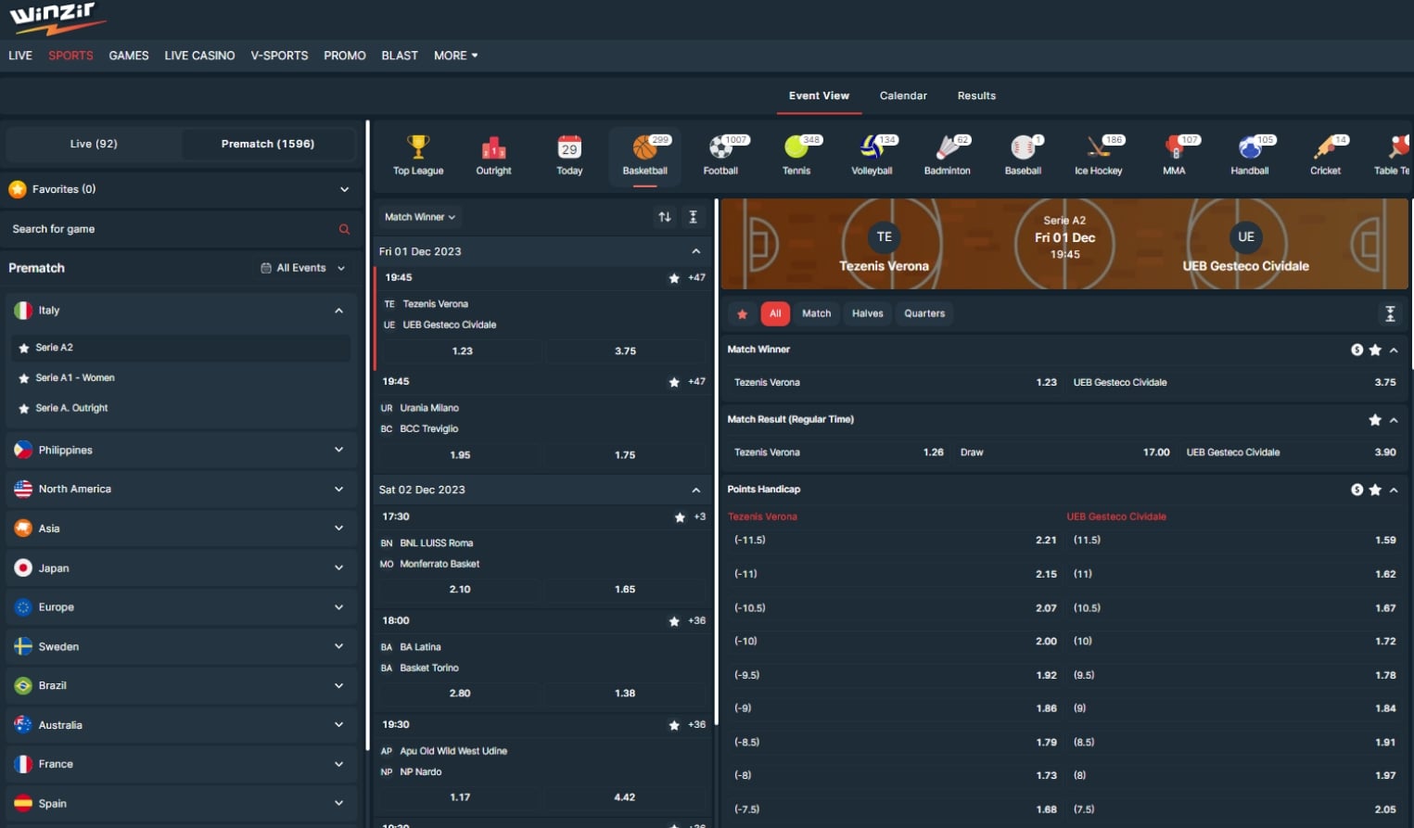Click the search magnifier icon
This screenshot has width=1414, height=828.
coord(344,229)
